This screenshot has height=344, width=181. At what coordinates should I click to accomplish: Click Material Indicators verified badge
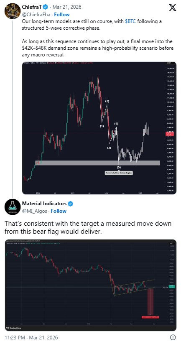click(70, 204)
